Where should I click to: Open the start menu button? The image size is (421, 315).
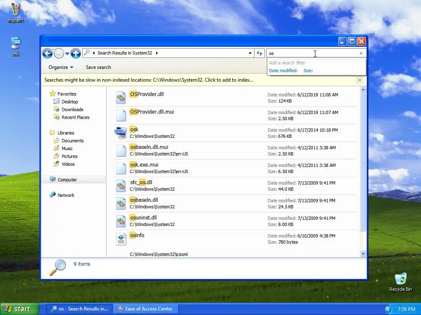[x=19, y=309]
